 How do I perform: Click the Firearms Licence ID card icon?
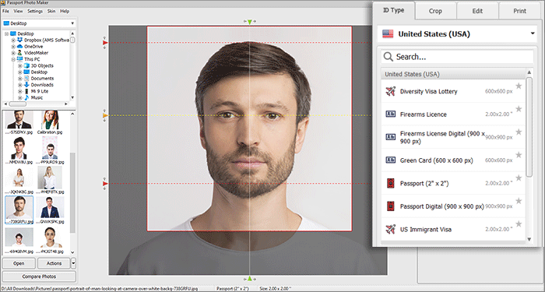tap(391, 114)
